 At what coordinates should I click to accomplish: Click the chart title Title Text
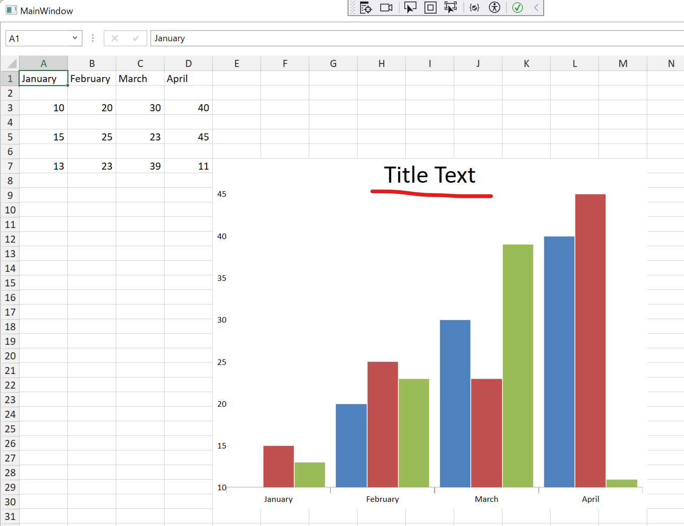(430, 175)
